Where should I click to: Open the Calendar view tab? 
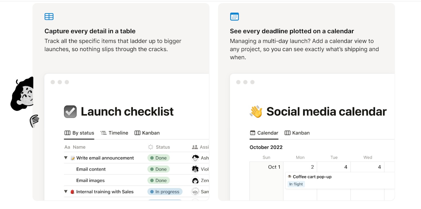click(264, 133)
